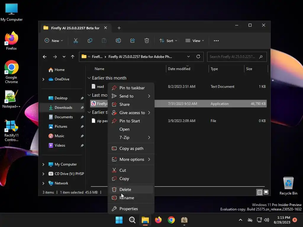Screen dimensions: 303x227
Task: Open recent locations dropdown arrow
Action: 64,57
